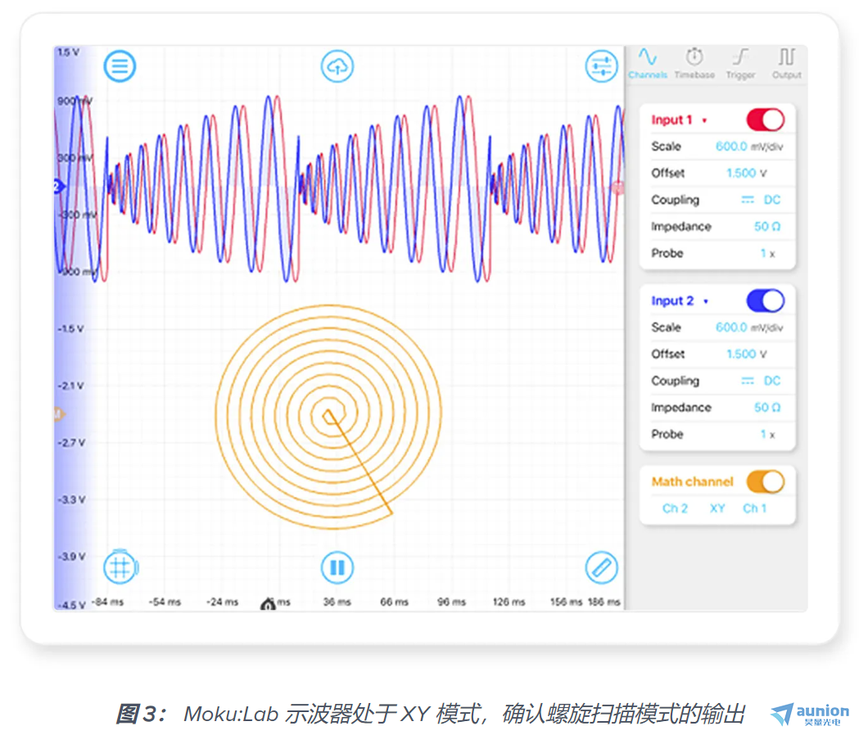This screenshot has height=735, width=859.
Task: Change Input 2 impedance 50 Ω
Action: (x=767, y=408)
